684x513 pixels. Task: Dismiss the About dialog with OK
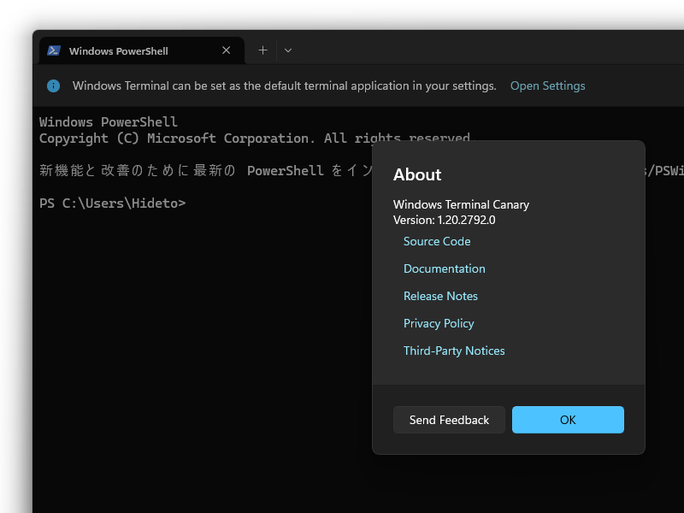pos(568,420)
